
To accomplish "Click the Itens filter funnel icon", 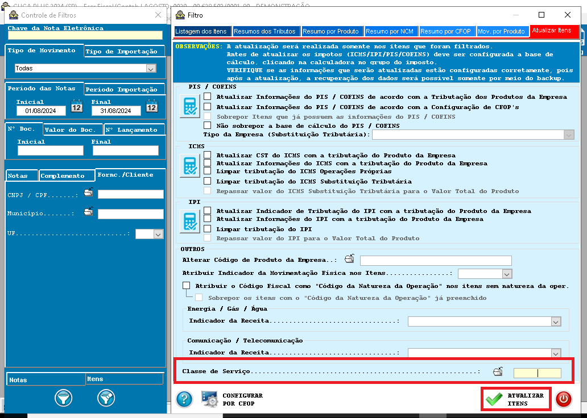I will 106,398.
